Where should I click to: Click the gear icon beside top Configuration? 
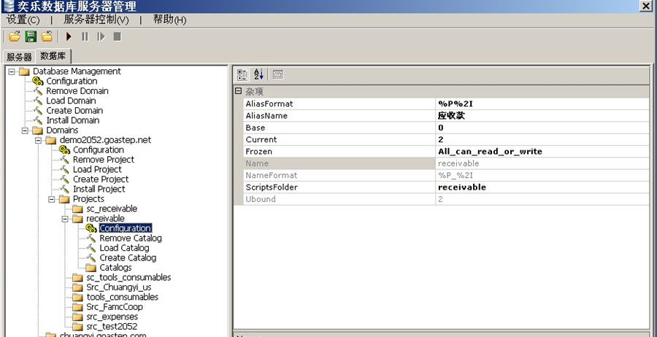click(x=38, y=81)
